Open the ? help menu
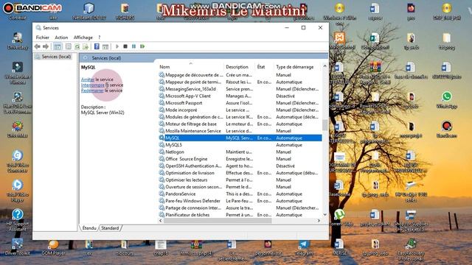 pyautogui.click(x=100, y=38)
